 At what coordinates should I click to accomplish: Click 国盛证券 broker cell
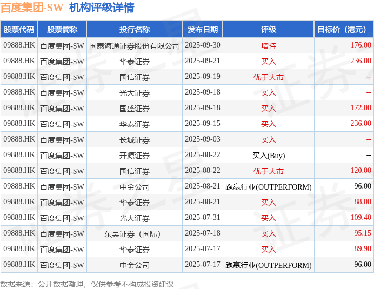pyautogui.click(x=135, y=109)
